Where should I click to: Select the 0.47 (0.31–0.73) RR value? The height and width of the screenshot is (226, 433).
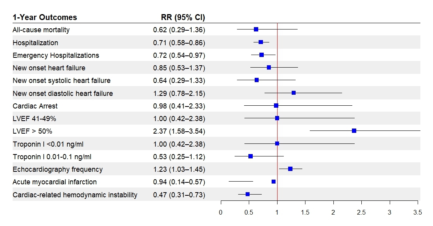point(179,195)
